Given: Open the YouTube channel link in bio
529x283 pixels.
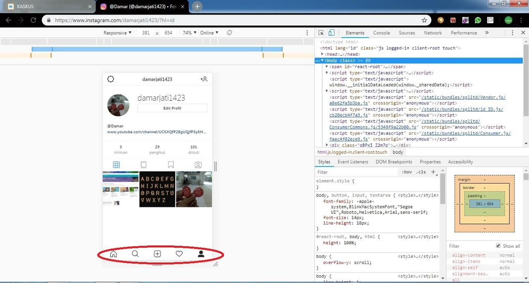Looking at the screenshot, I should pyautogui.click(x=157, y=132).
